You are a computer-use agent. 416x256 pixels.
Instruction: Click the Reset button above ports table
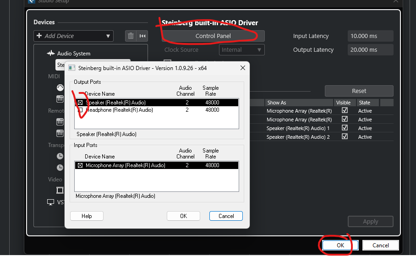click(359, 91)
